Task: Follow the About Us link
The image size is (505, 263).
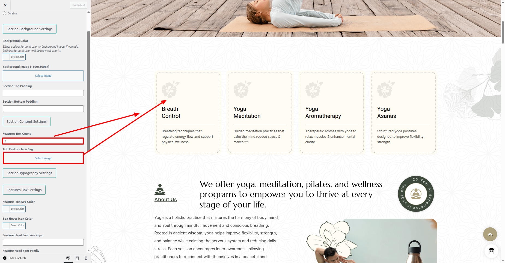Action: (x=166, y=200)
